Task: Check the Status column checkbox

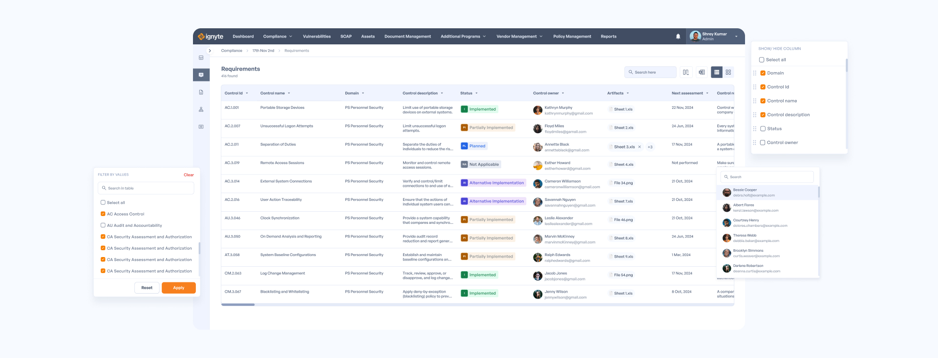Action: coord(763,129)
